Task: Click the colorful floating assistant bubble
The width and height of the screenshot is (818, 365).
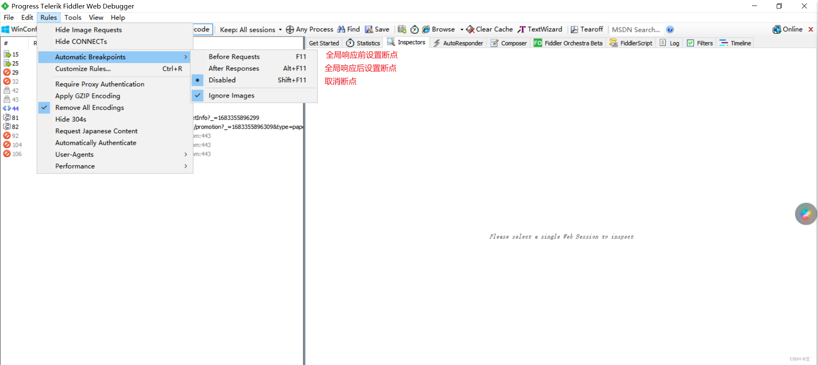Action: pyautogui.click(x=806, y=214)
